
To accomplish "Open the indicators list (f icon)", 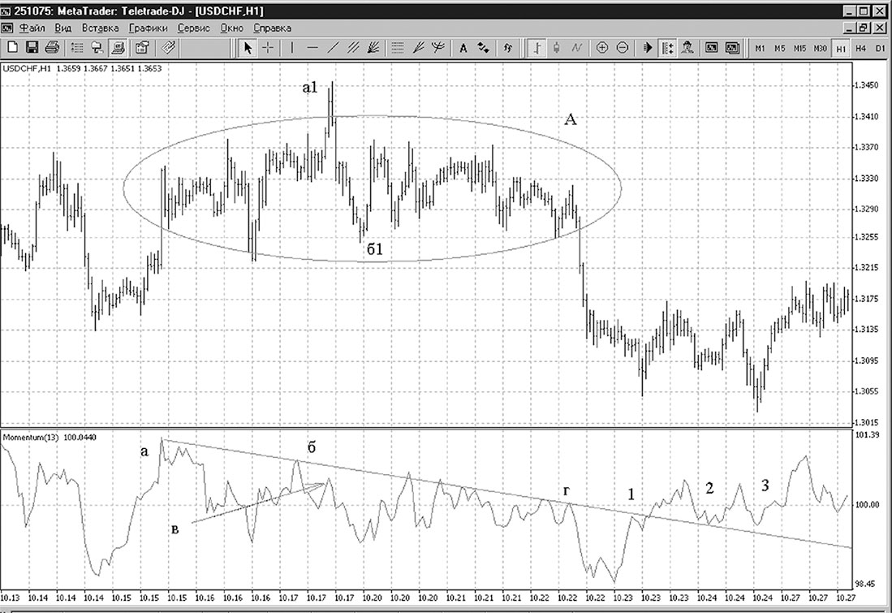I will (508, 49).
